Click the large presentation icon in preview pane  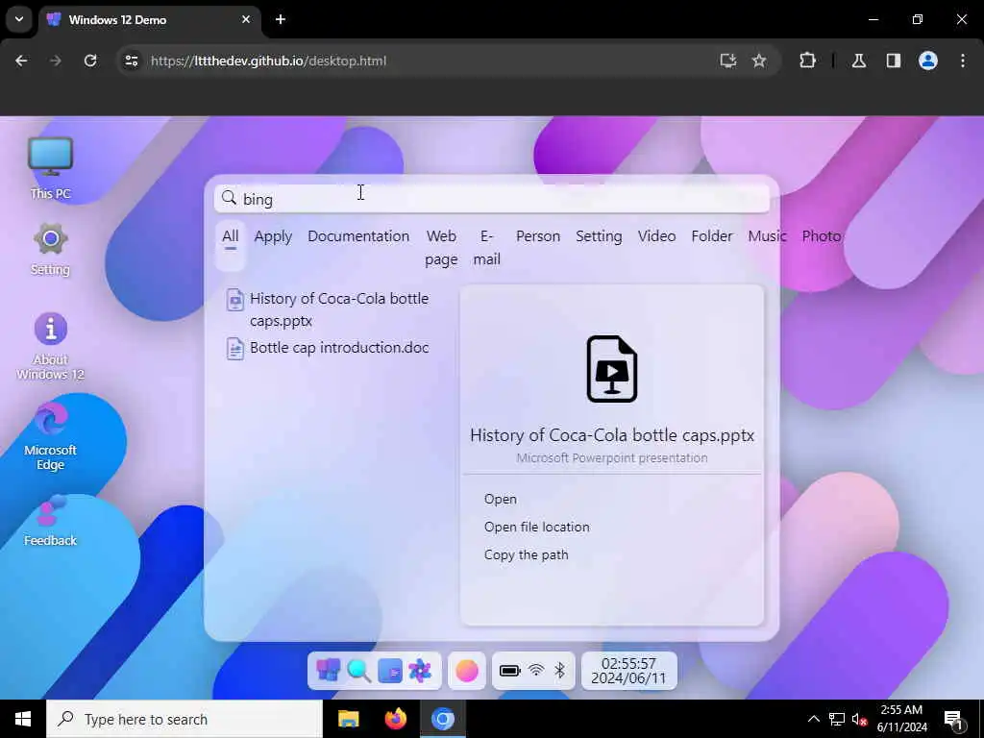coord(612,369)
